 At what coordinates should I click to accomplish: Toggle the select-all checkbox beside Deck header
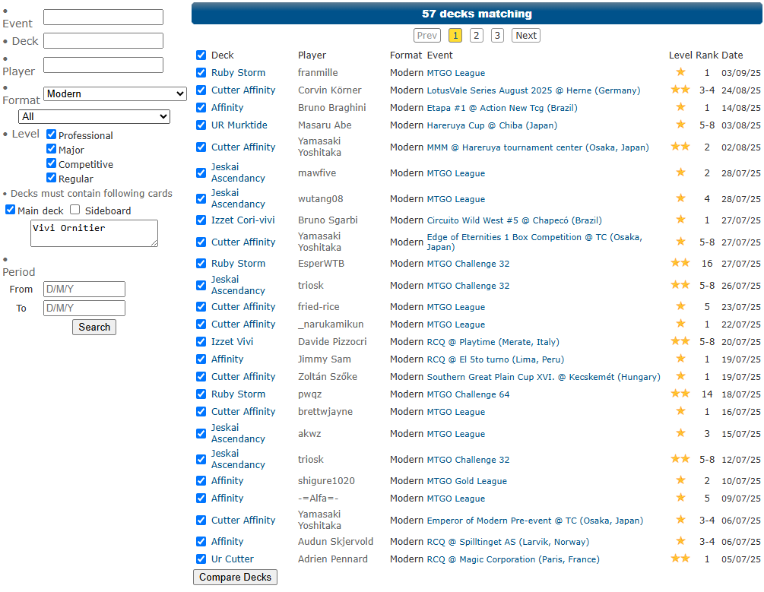[x=201, y=55]
